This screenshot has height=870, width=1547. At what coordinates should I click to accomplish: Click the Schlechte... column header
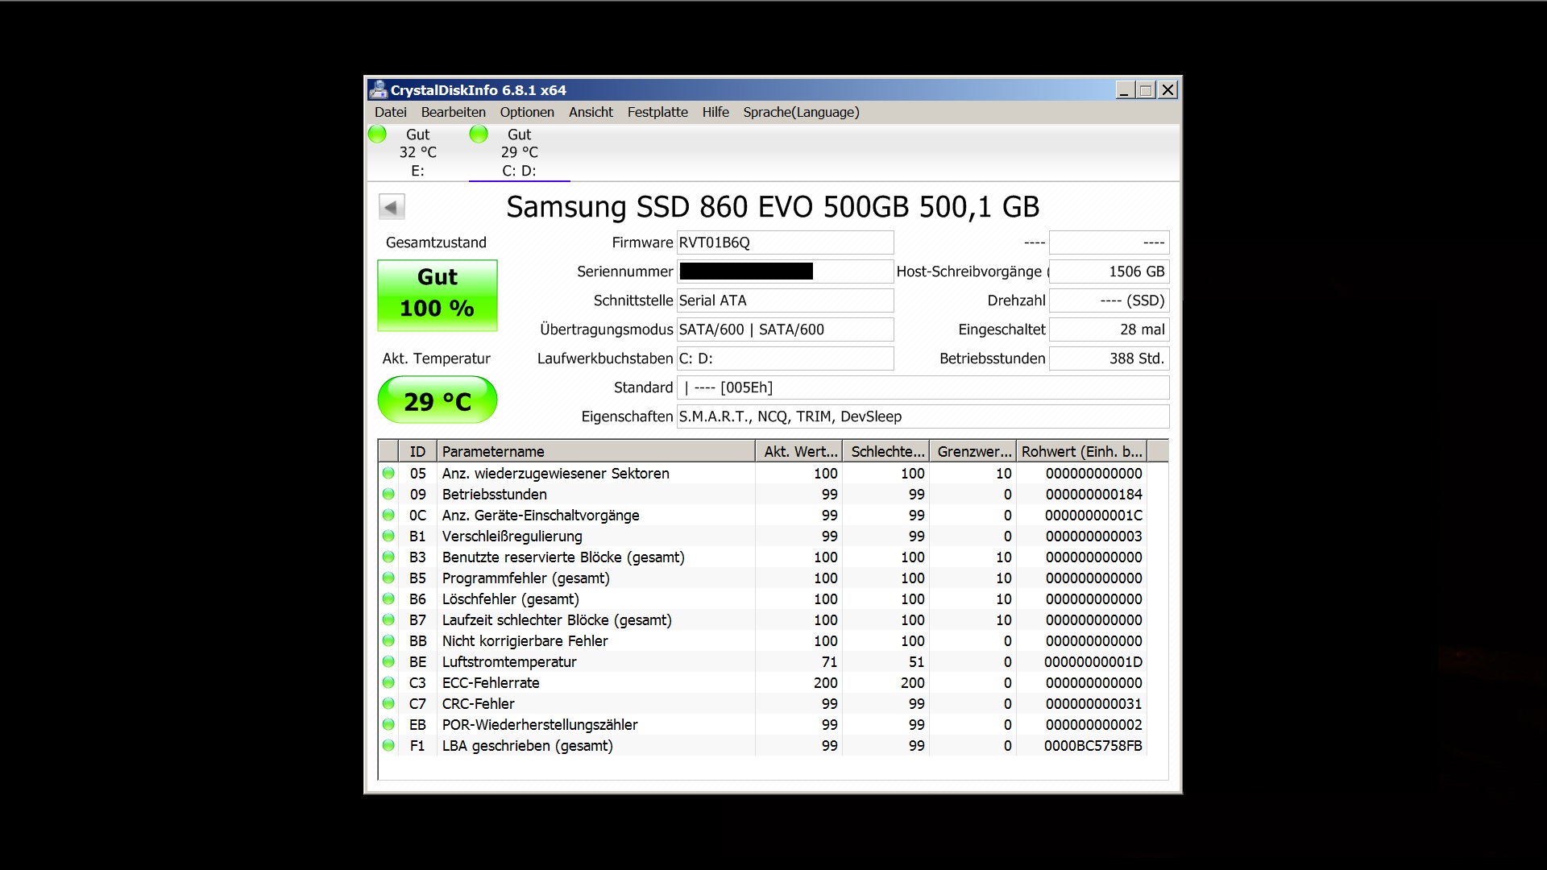click(886, 451)
